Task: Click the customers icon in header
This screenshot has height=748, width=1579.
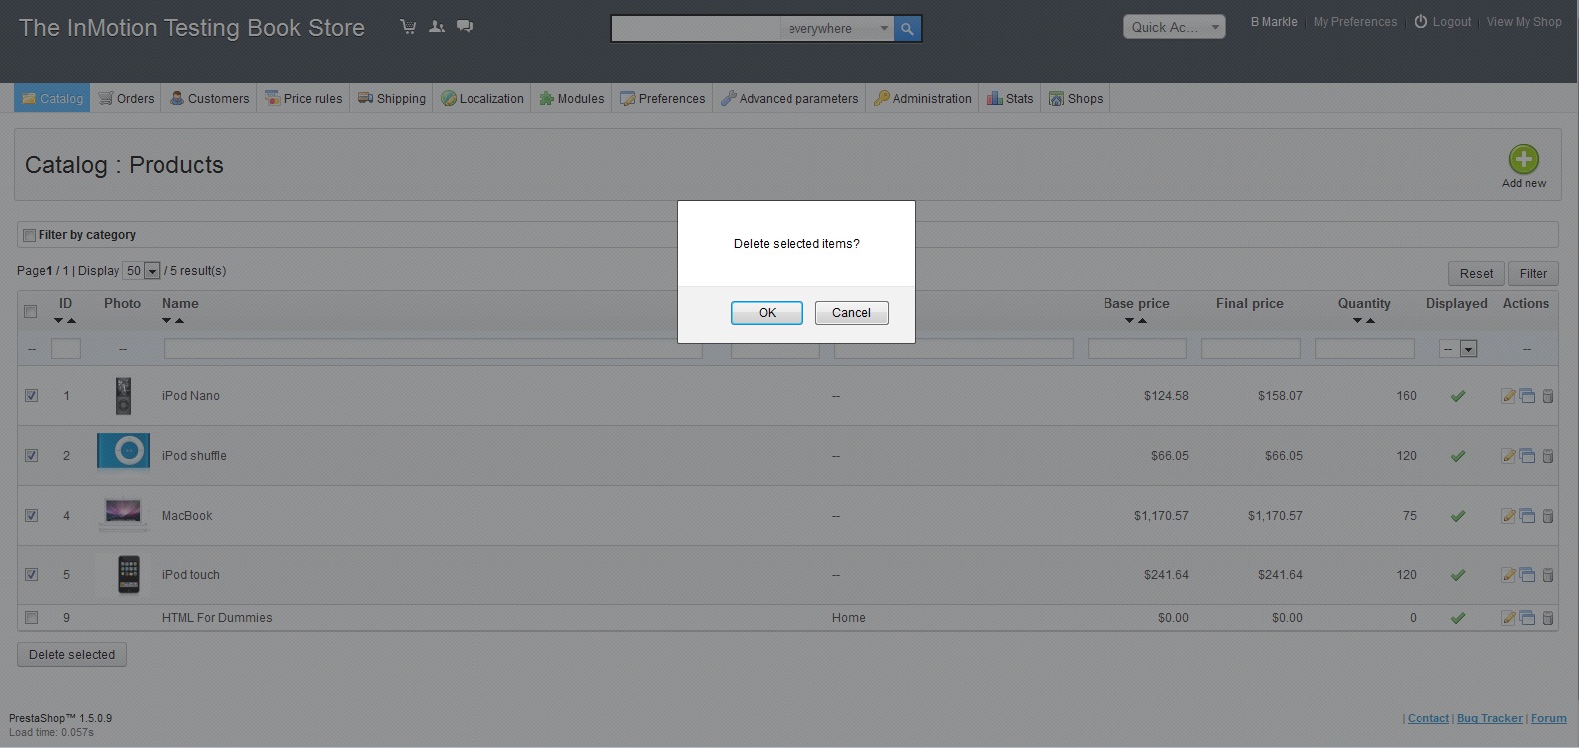Action: point(437,27)
